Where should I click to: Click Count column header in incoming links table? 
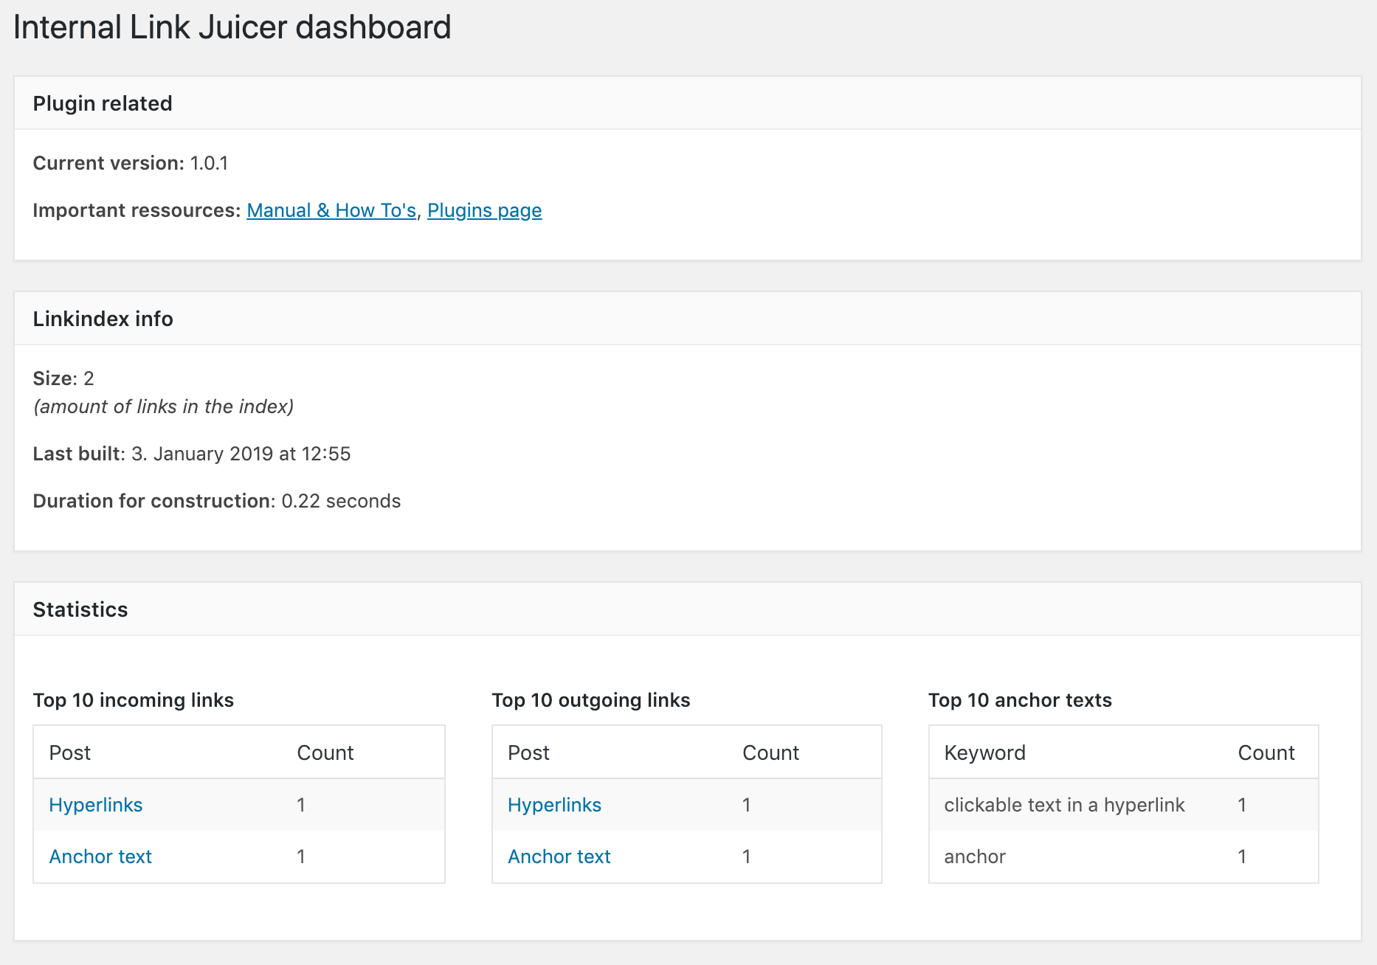click(325, 753)
